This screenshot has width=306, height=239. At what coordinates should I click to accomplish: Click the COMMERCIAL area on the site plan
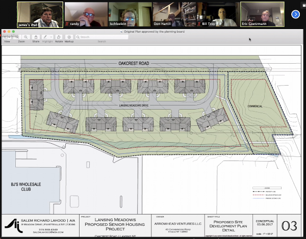coord(254,107)
